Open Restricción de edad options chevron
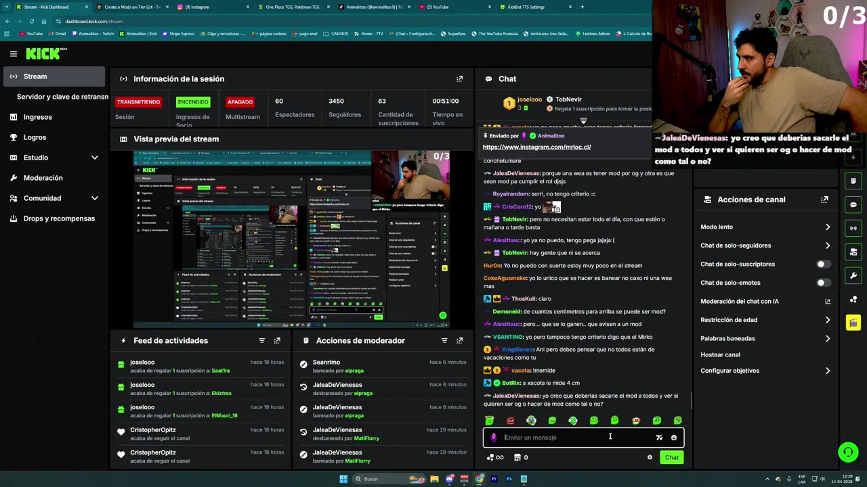 827,320
